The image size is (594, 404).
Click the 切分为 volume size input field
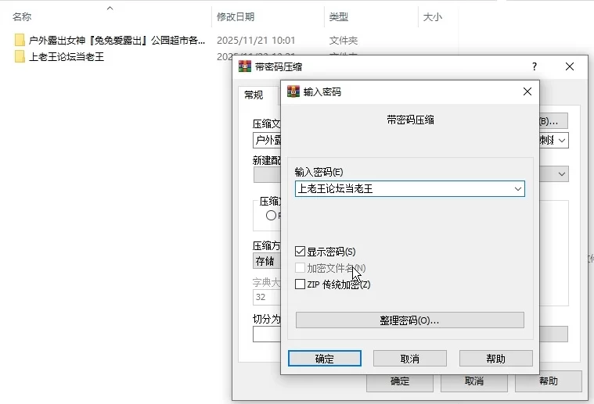pos(267,334)
